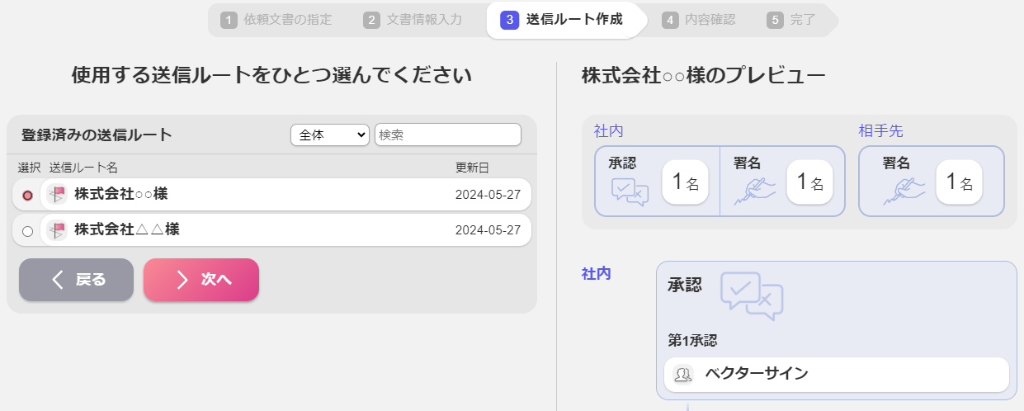Click the 社内 署名 1名 count box
The width and height of the screenshot is (1024, 411).
pyautogui.click(x=809, y=182)
